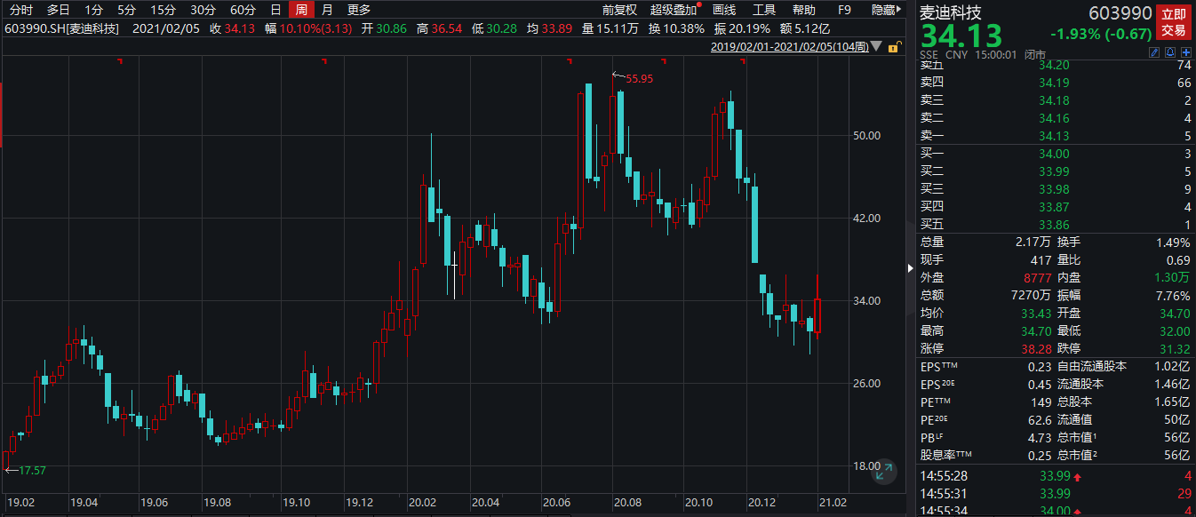Image resolution: width=1196 pixels, height=517 pixels.
Task: Open the date range dropdown triangle
Action: pyautogui.click(x=877, y=45)
